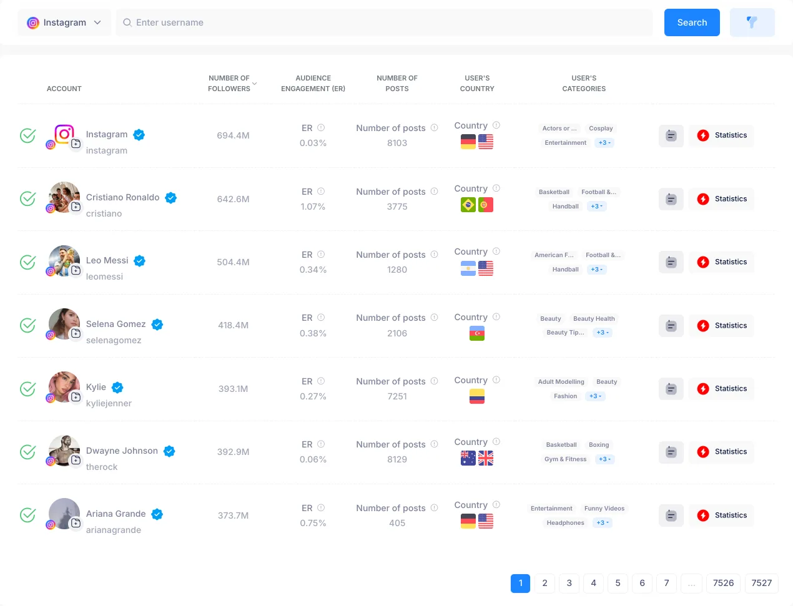The width and height of the screenshot is (793, 606).
Task: Open Statistics for Ariana Grande
Action: click(722, 516)
